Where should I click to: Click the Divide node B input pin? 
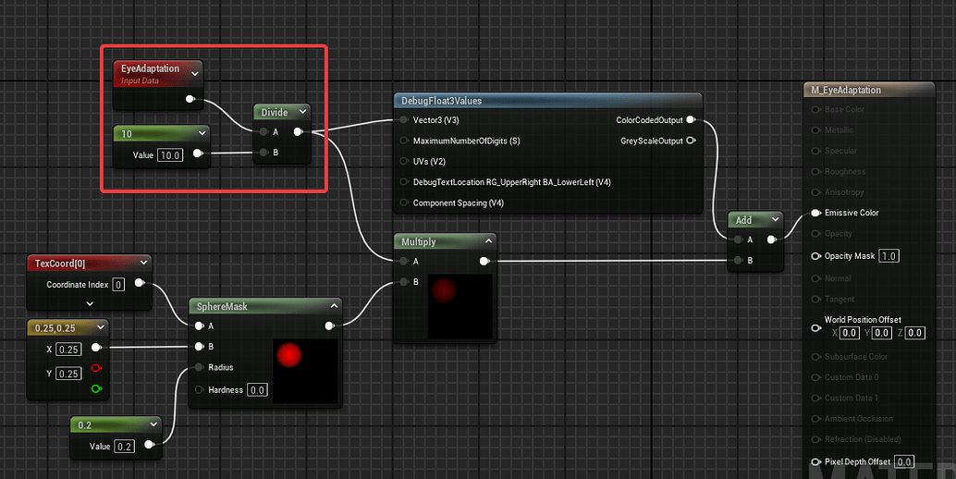click(x=264, y=153)
